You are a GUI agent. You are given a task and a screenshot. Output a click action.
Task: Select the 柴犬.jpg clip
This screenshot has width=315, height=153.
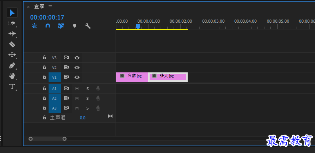(168, 77)
